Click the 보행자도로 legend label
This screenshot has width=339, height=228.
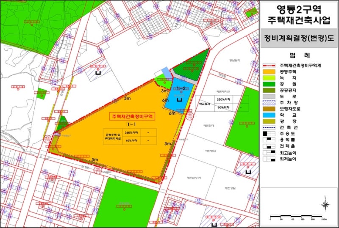[x=290, y=109]
